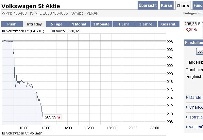
Task: Display the 3 Jahre chart range
Action: tap(146, 24)
